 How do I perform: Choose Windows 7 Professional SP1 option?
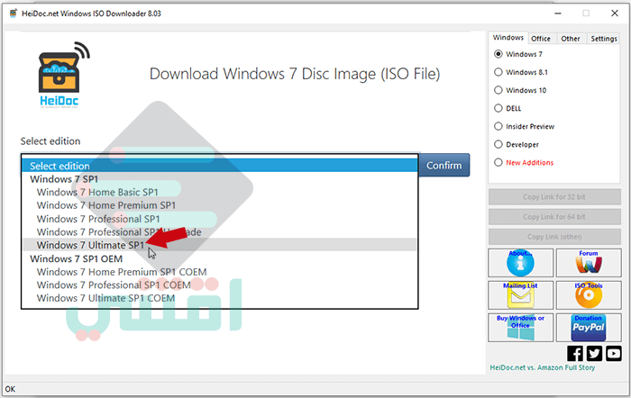(220, 219)
